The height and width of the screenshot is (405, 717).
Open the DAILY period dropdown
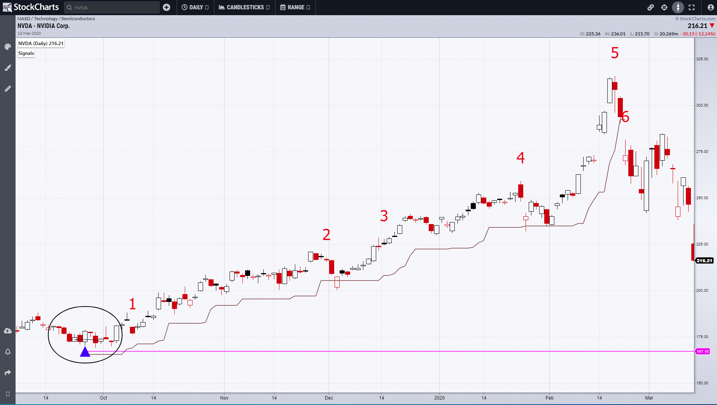[x=195, y=7]
